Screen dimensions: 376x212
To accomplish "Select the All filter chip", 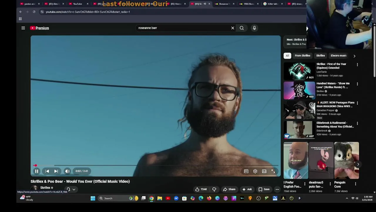I will pyautogui.click(x=287, y=56).
